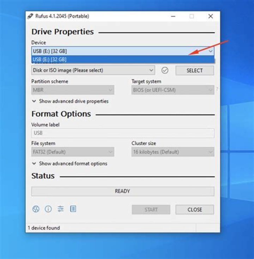
Task: Open the Boot selection Disk or ISO image dropdown
Action: pos(93,70)
